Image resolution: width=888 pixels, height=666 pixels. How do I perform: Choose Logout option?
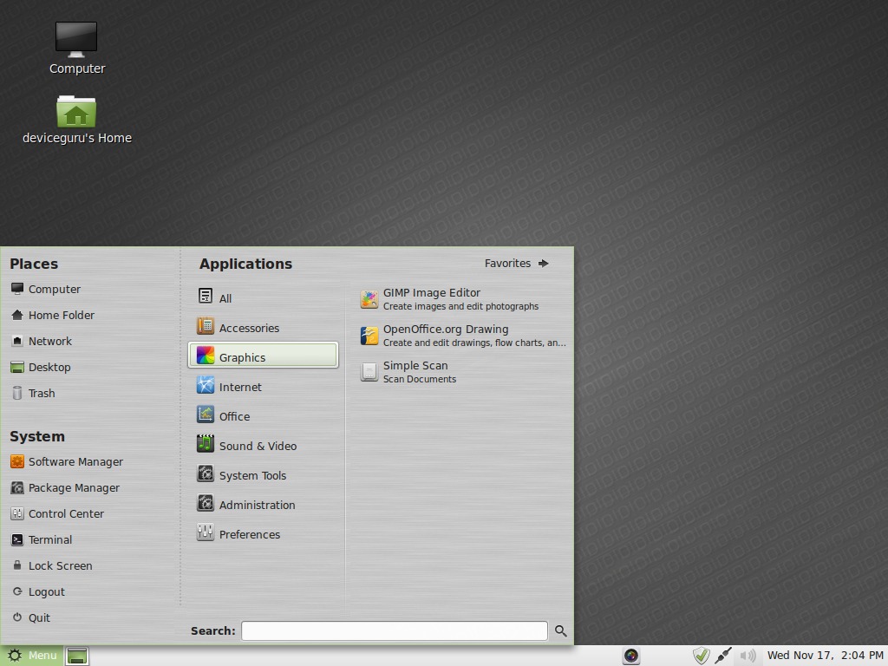[x=38, y=592]
